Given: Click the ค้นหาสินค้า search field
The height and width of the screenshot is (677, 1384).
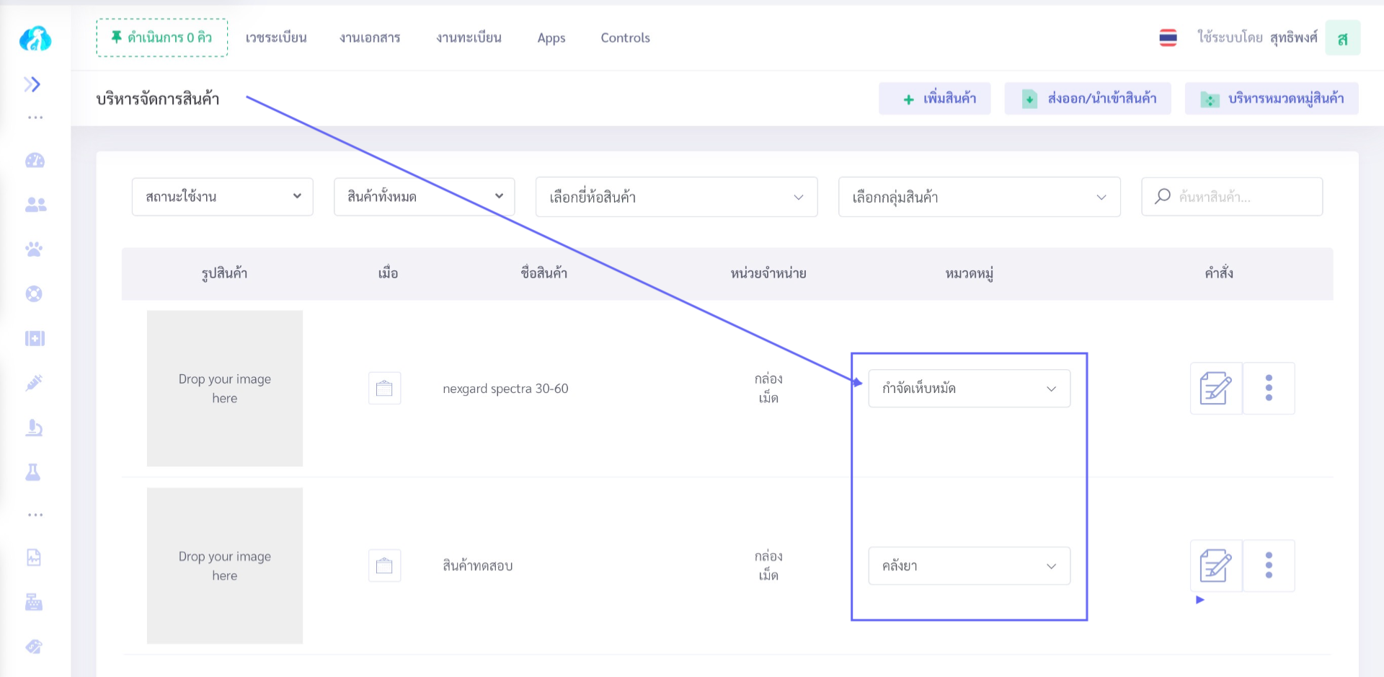Looking at the screenshot, I should click(x=1240, y=197).
